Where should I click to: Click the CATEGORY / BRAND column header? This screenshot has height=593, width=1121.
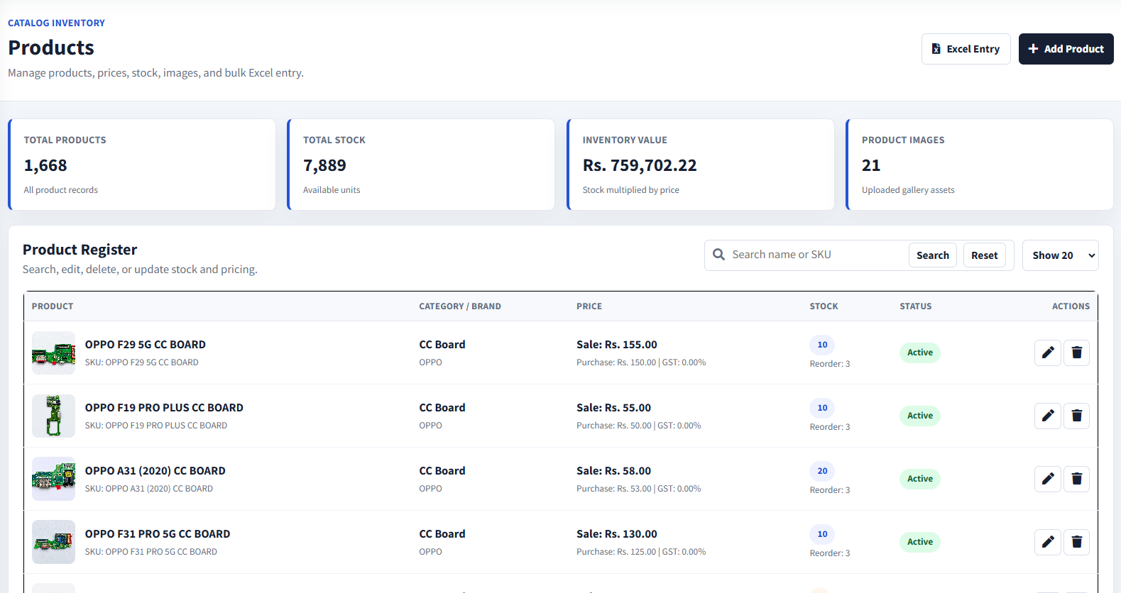point(460,306)
